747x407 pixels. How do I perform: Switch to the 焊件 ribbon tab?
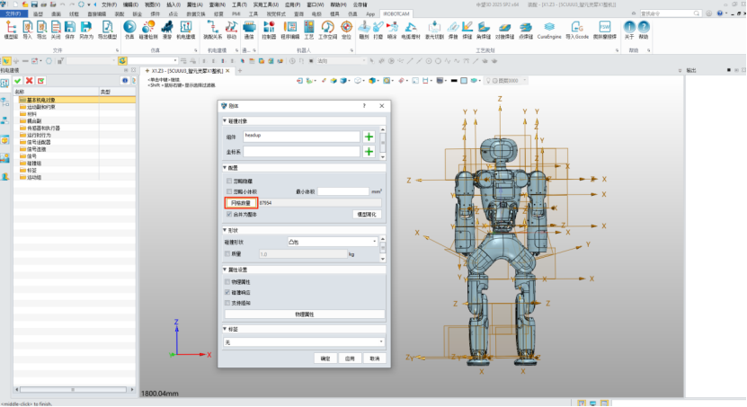point(156,15)
